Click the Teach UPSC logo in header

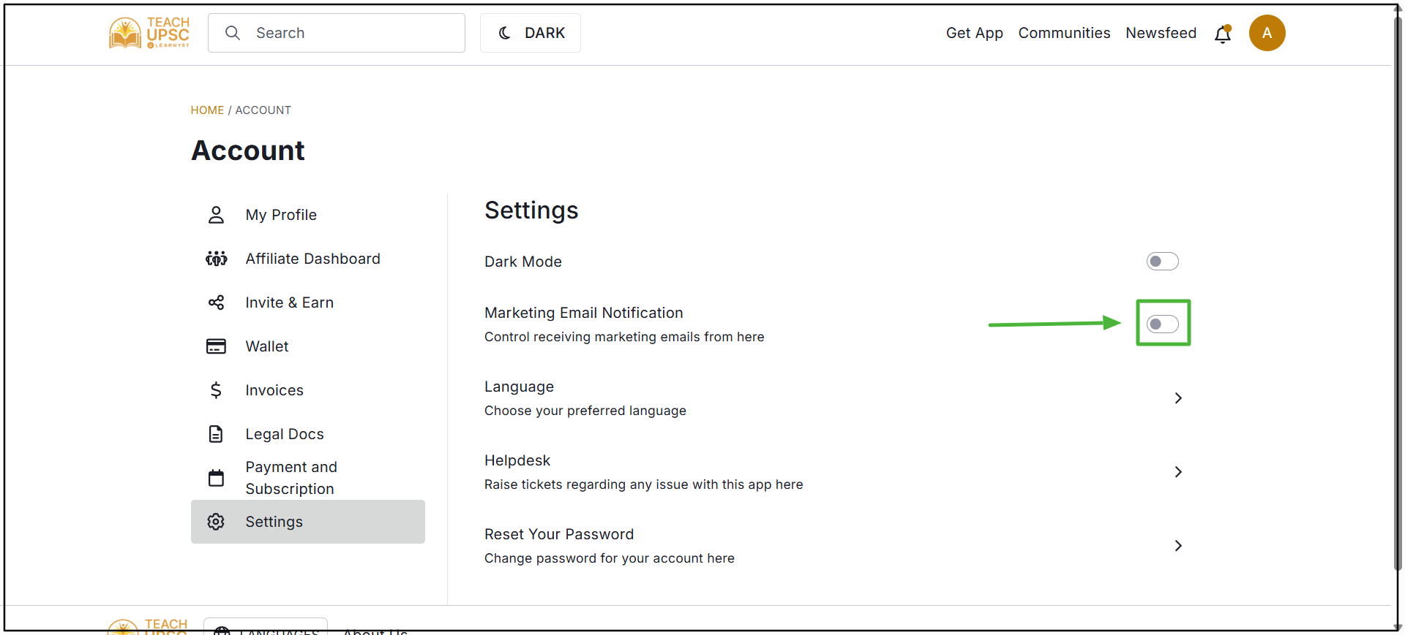point(149,33)
